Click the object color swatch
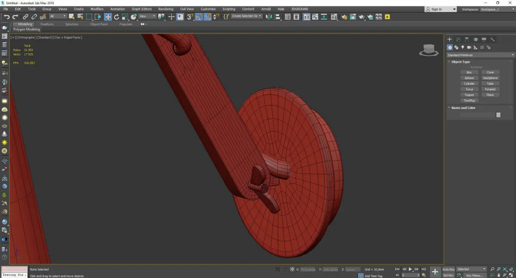The image size is (516, 278). (x=498, y=115)
